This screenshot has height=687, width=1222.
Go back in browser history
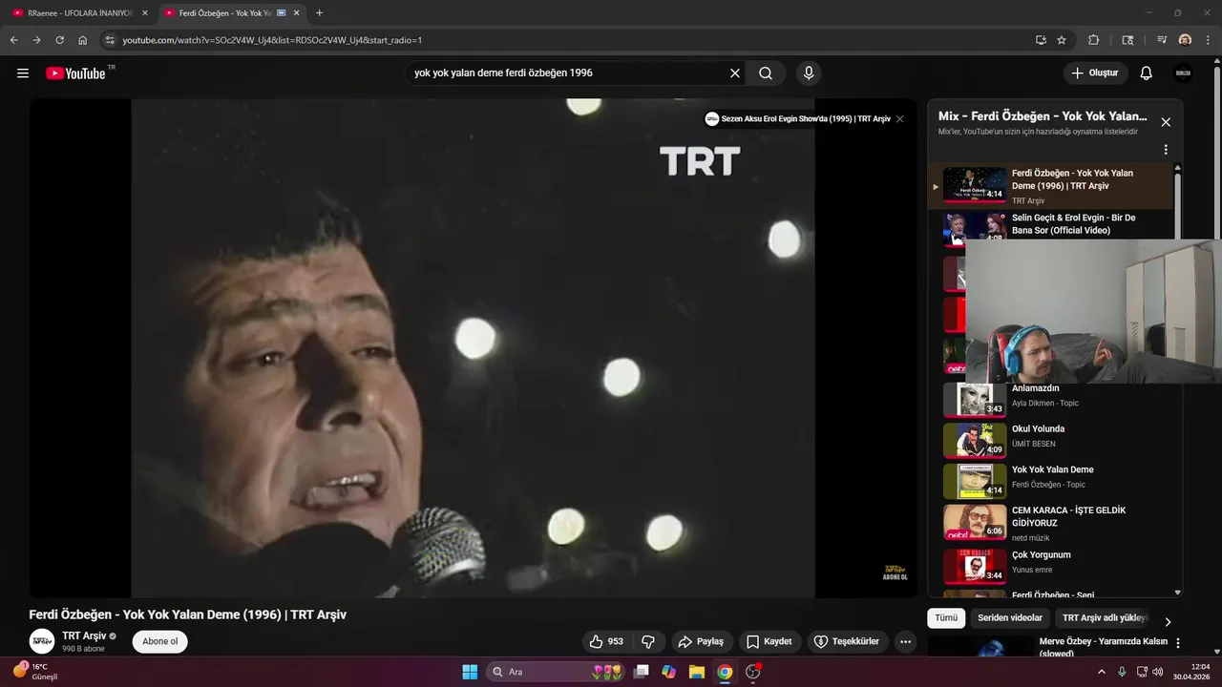[13, 40]
